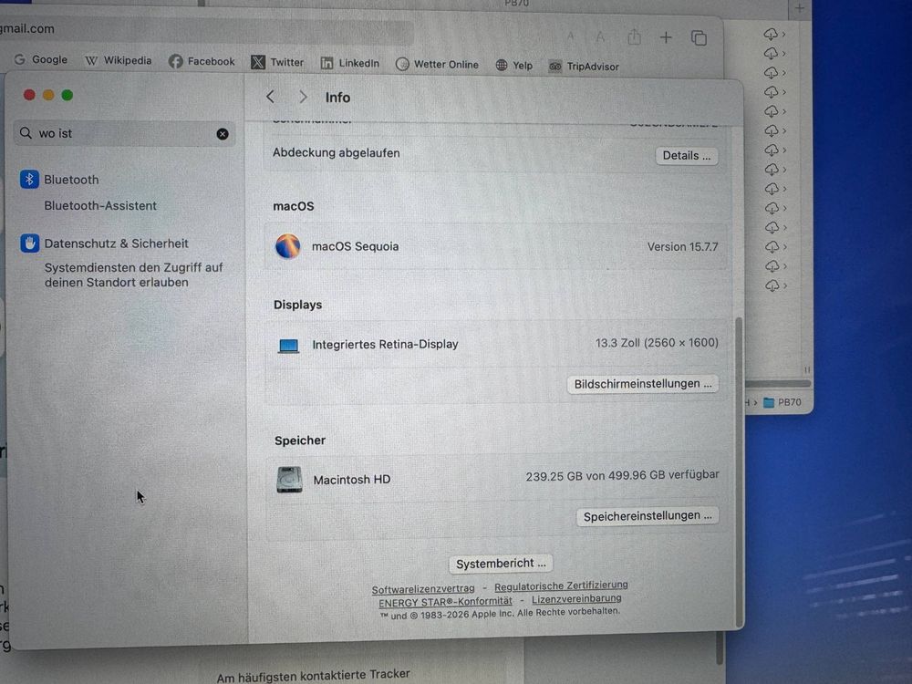Image resolution: width=912 pixels, height=684 pixels.
Task: Click the Integriertes Retina-Display laptop icon
Action: pyautogui.click(x=288, y=346)
